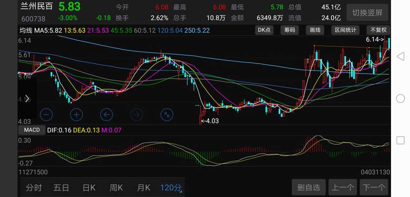
Task: Tap the zoom out minus circle icon
Action: point(46,115)
